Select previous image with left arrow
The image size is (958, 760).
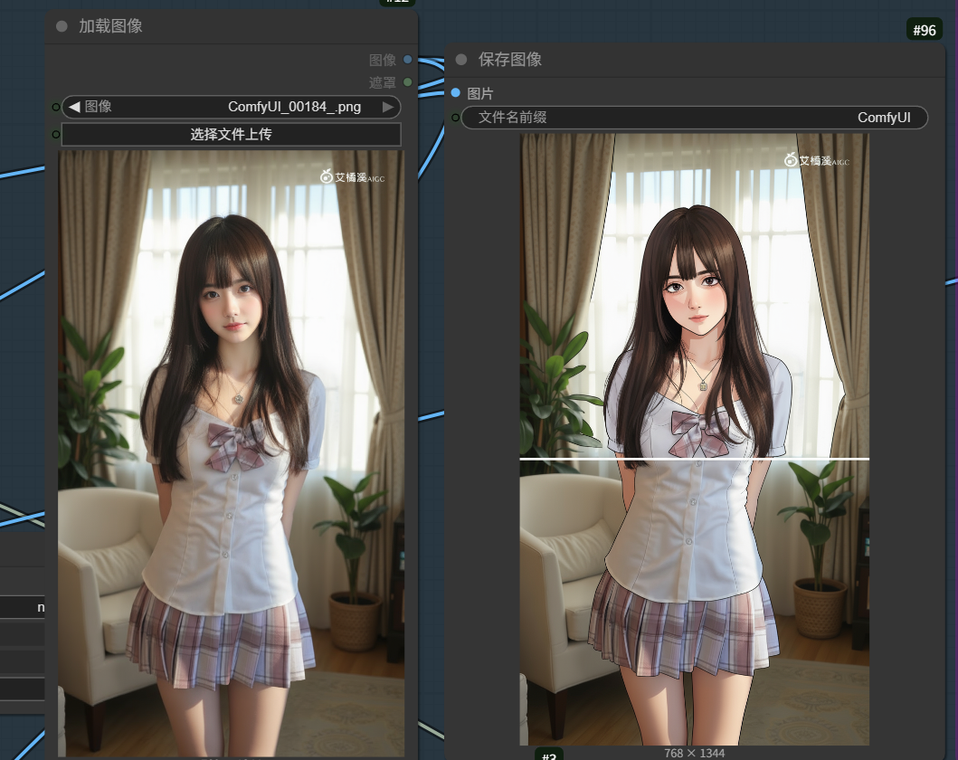(x=74, y=107)
